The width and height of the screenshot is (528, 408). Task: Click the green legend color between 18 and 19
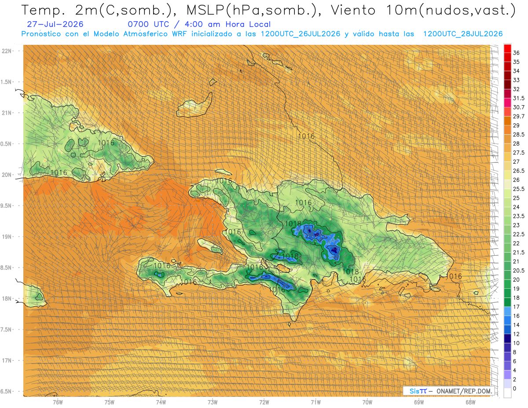[x=507, y=293]
